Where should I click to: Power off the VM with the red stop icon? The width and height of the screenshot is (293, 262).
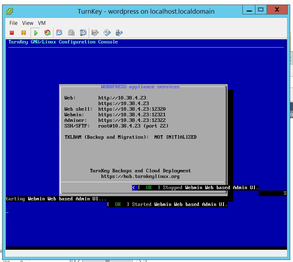[12, 33]
